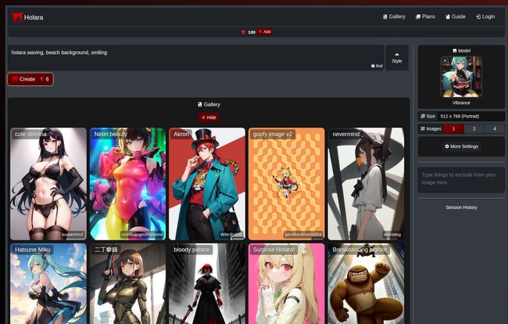Click the Login link
The height and width of the screenshot is (324, 508).
pyautogui.click(x=485, y=16)
